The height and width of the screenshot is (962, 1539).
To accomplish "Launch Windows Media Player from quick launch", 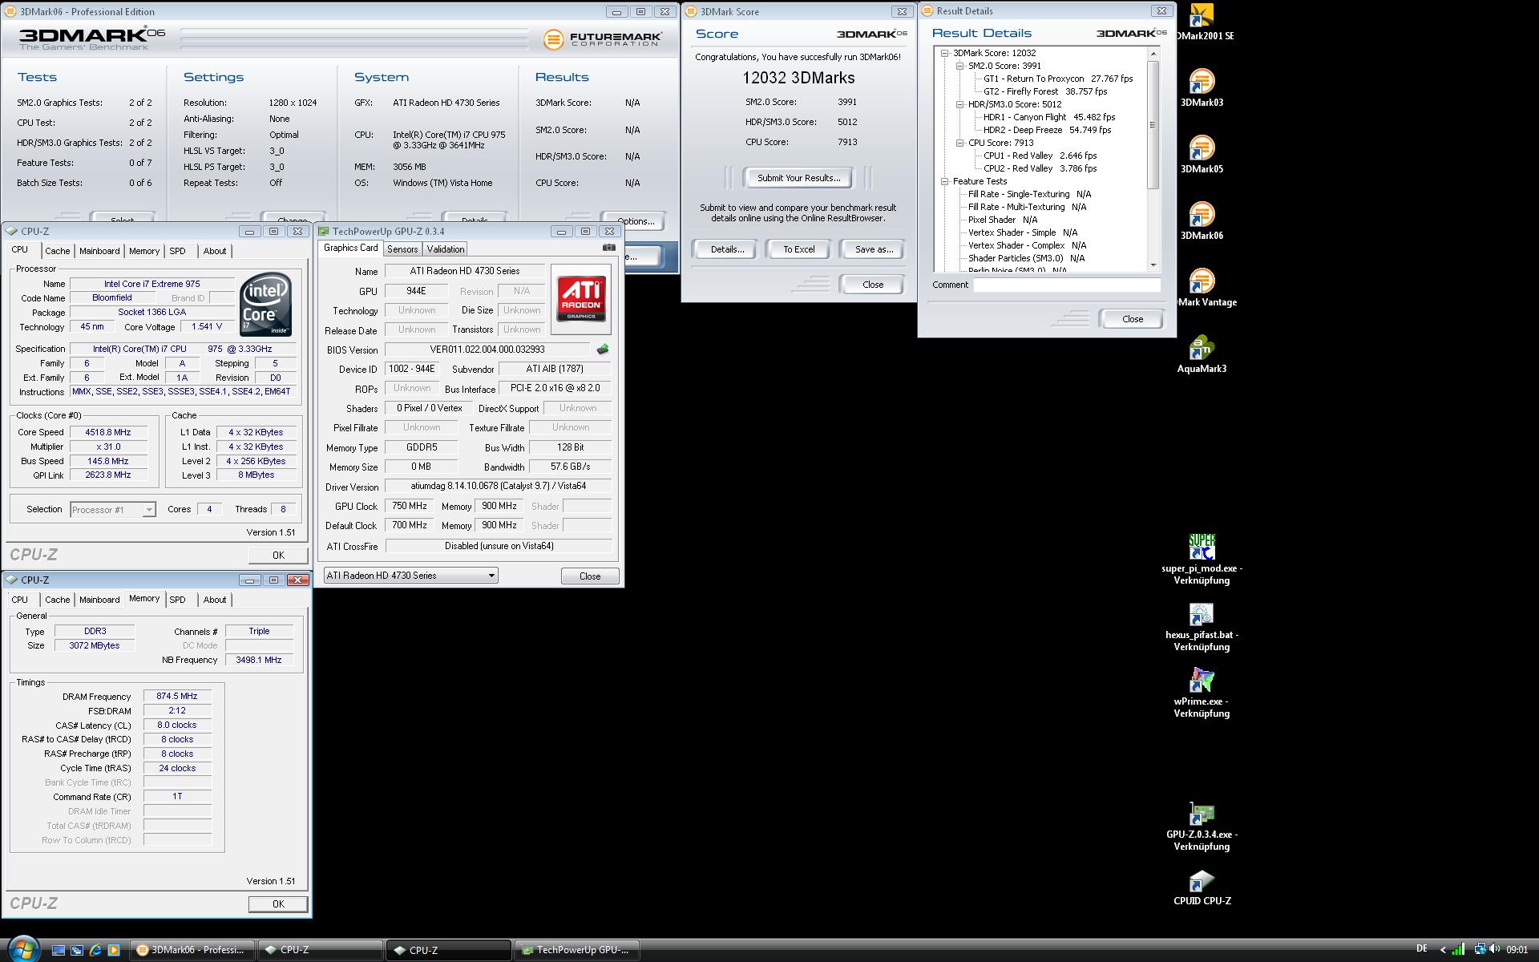I will point(113,950).
